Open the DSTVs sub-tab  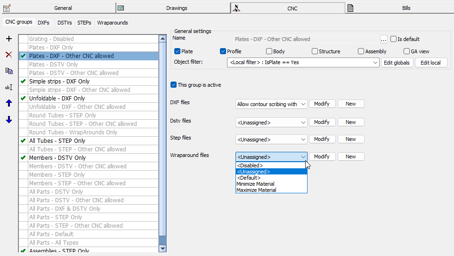(65, 23)
